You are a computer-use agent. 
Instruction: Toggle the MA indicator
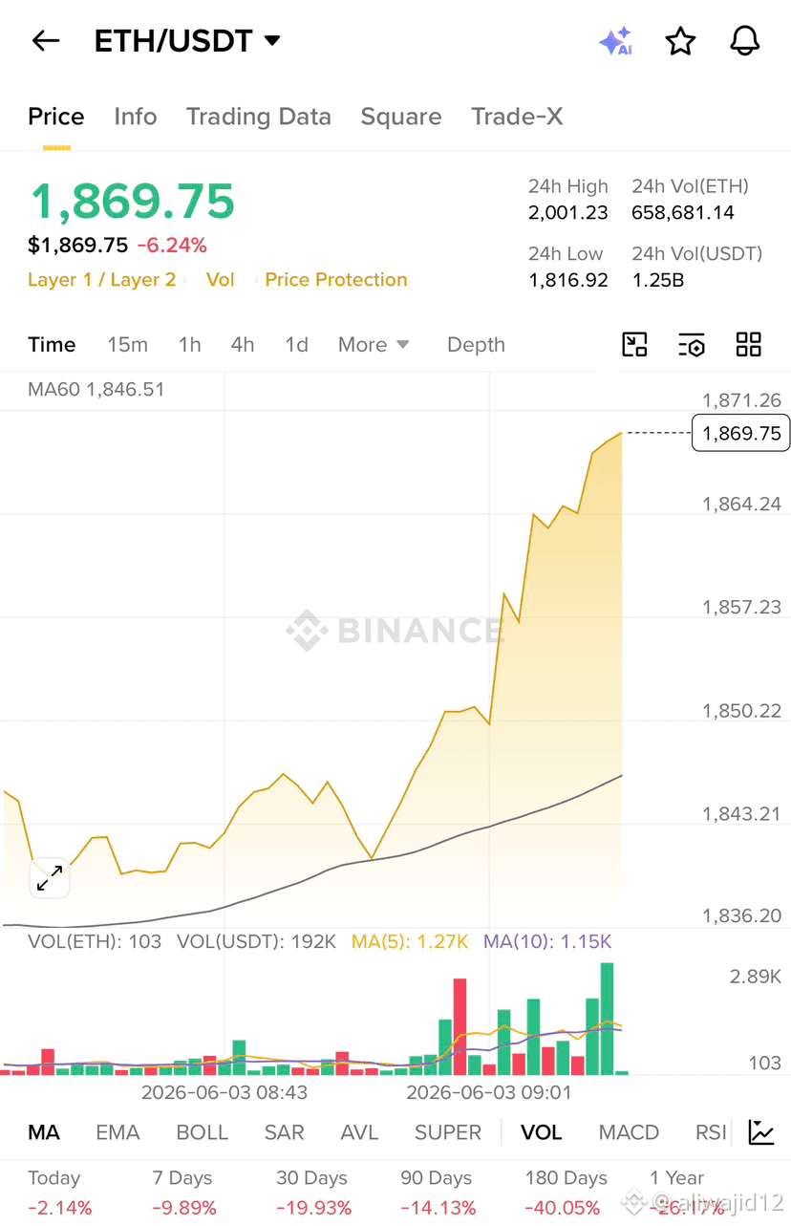coord(44,1132)
